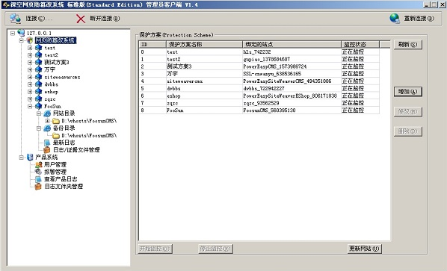This screenshot has width=447, height=271.
Task: Collapse the FooSun tree node
Action: coord(30,106)
